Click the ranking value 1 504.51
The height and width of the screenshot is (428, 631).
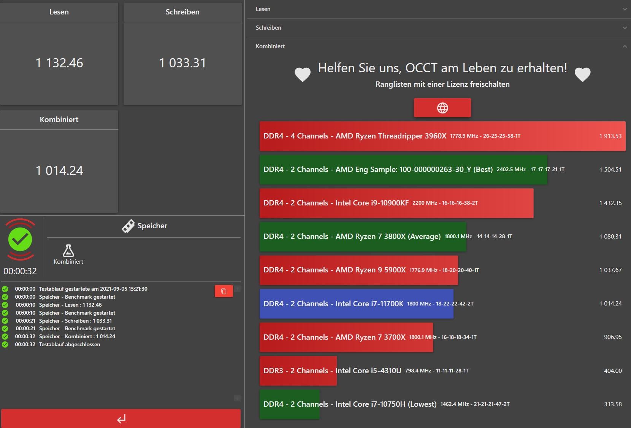click(x=610, y=170)
